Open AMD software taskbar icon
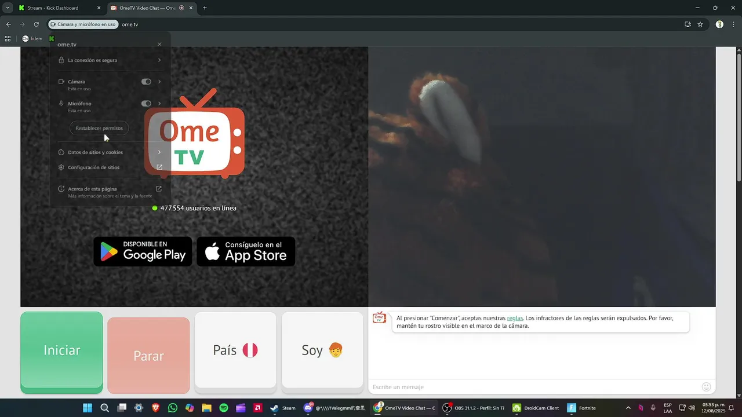The height and width of the screenshot is (417, 742). pyautogui.click(x=257, y=408)
